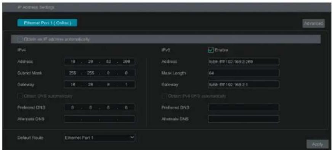Open the Default Route dropdown
332x150 pixels.
(99, 138)
